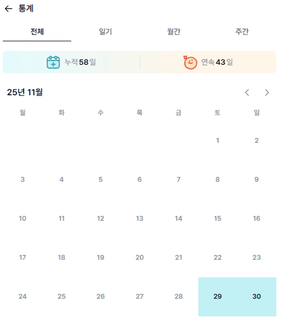Viewport: 281px width, 321px height.
Task: Select highlighted date 30
Action: click(257, 297)
